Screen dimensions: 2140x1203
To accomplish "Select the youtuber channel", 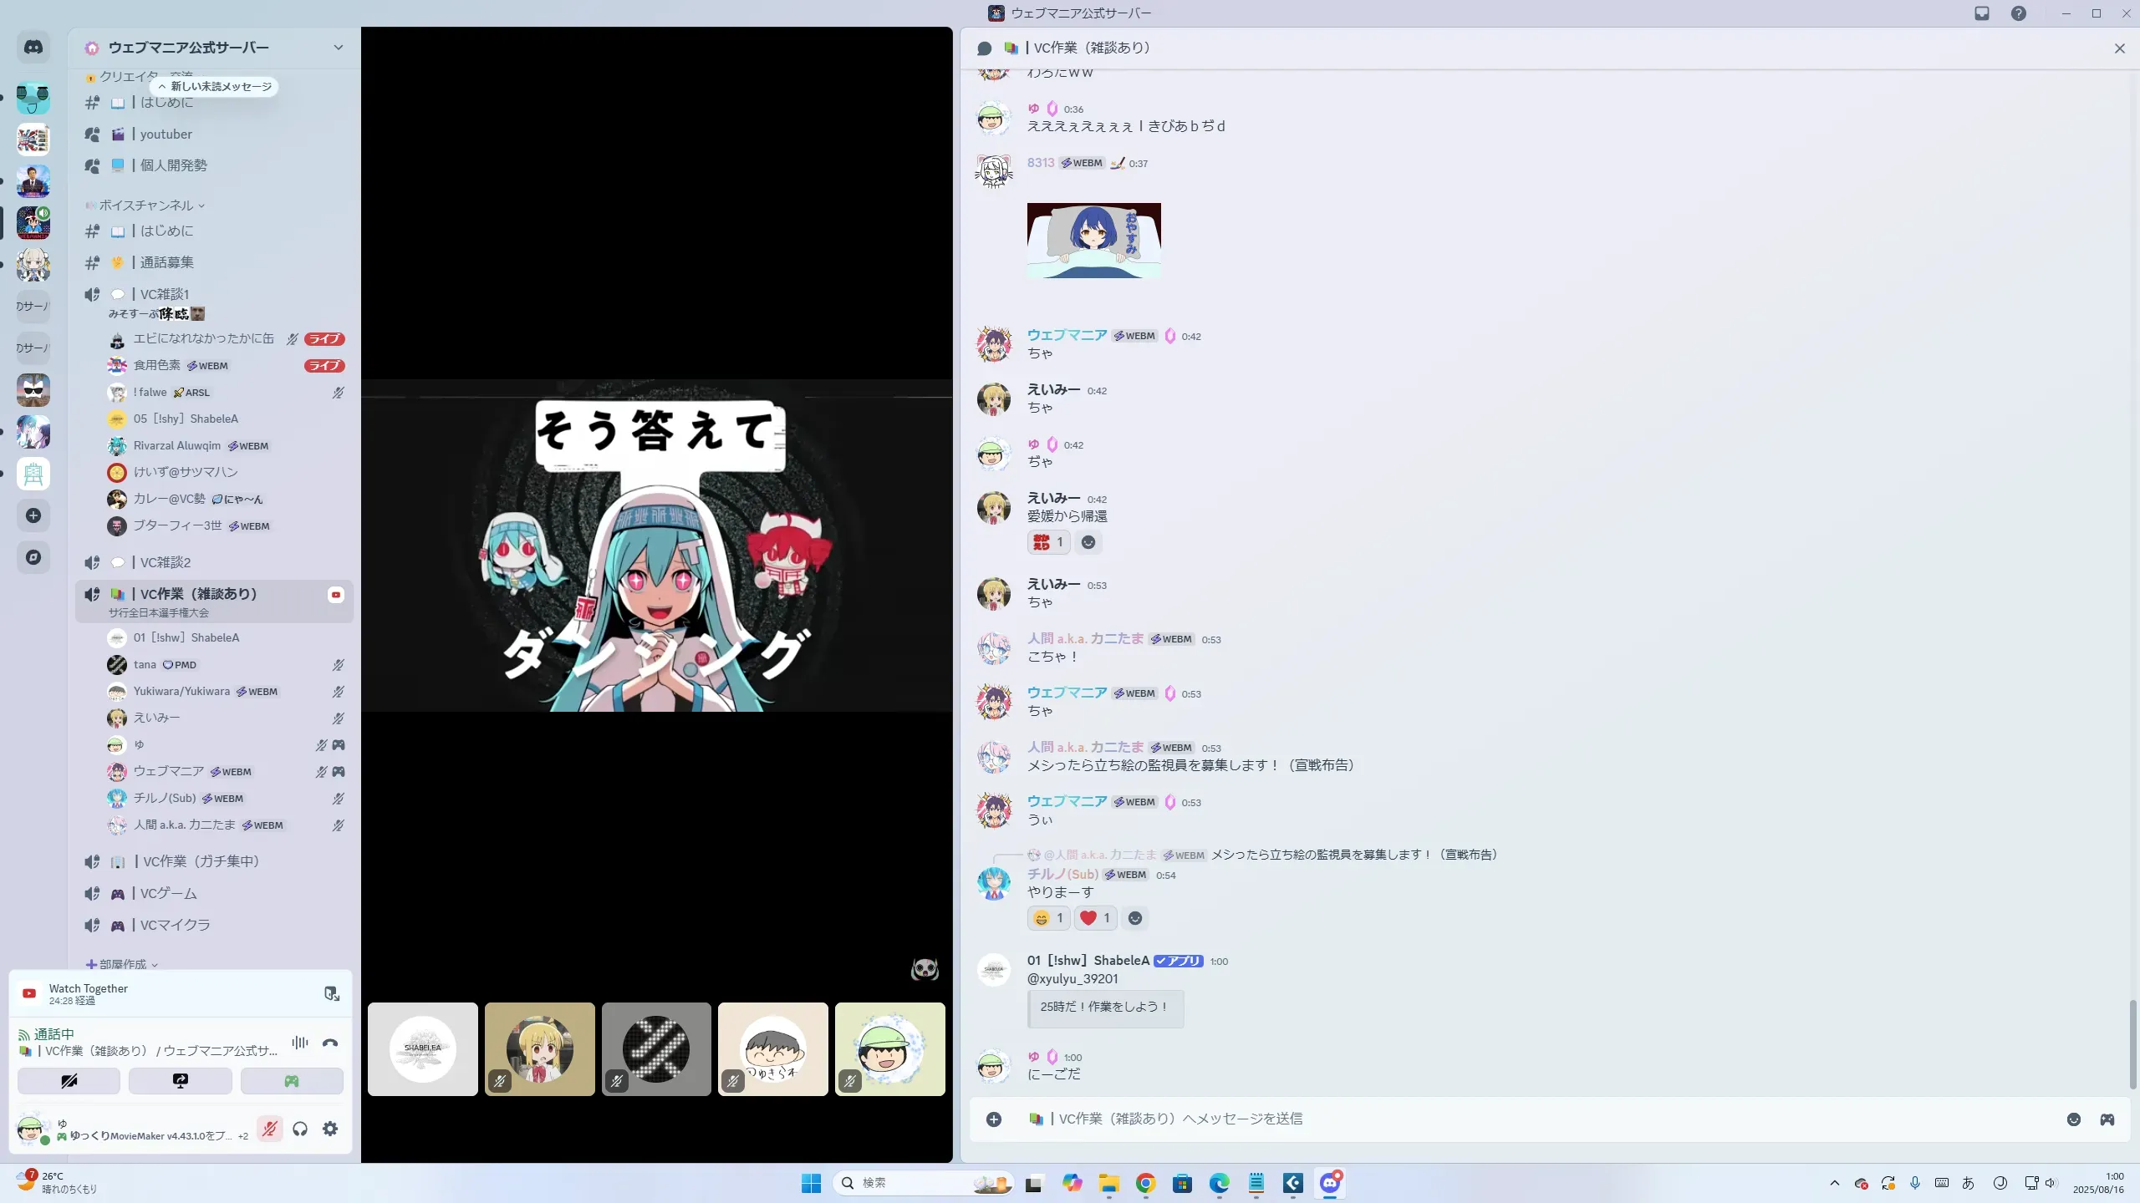I will click(x=166, y=135).
